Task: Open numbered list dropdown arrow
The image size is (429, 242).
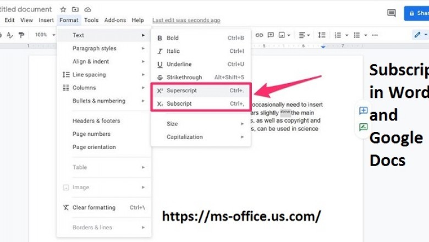Action: [x=346, y=35]
